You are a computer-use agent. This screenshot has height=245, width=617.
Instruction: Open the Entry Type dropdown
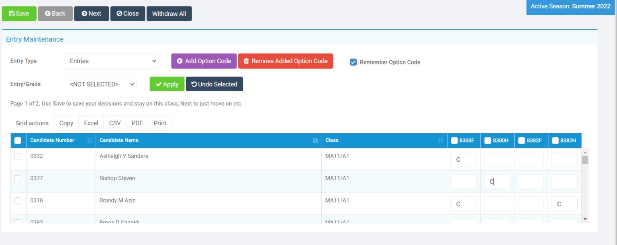(x=110, y=61)
